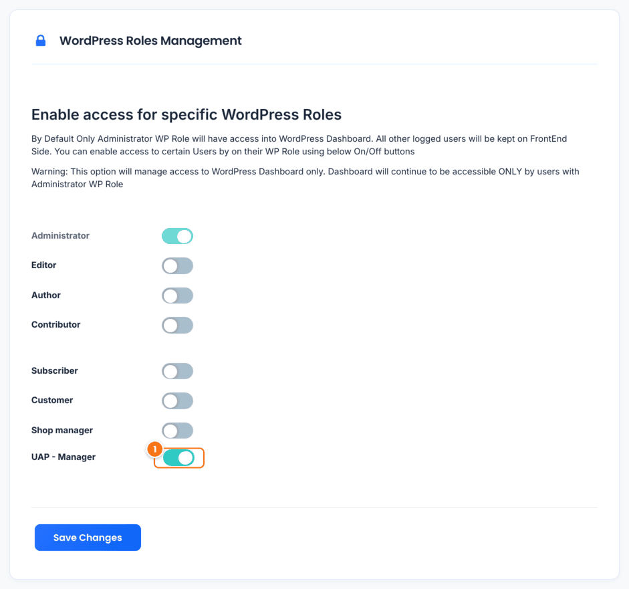Click the UAP - Manager label

[x=64, y=457]
